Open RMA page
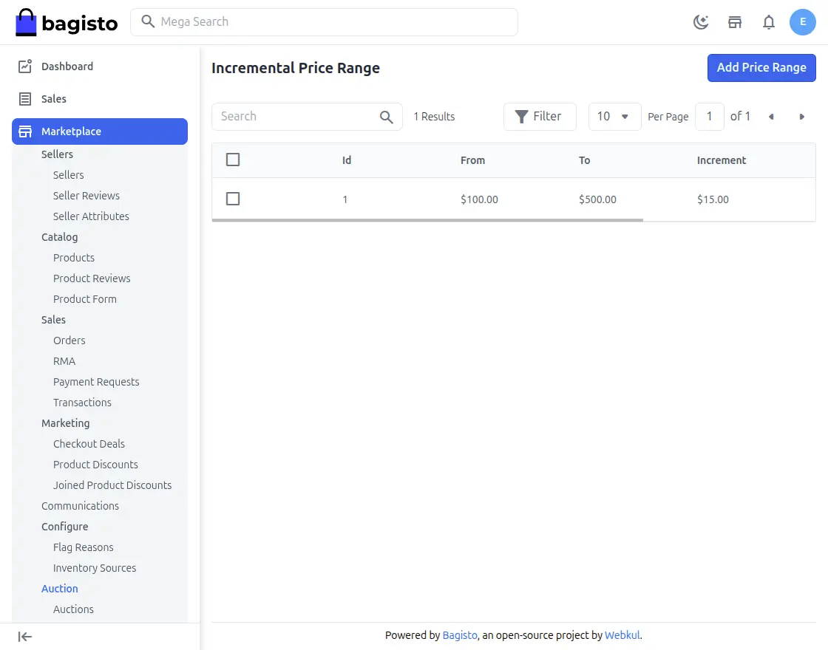Viewport: 828px width, 650px height. coord(64,361)
